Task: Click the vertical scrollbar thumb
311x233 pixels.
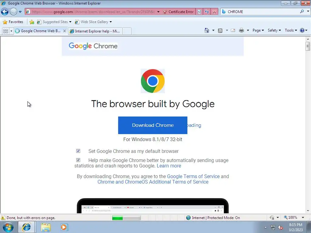Action: 308,46
